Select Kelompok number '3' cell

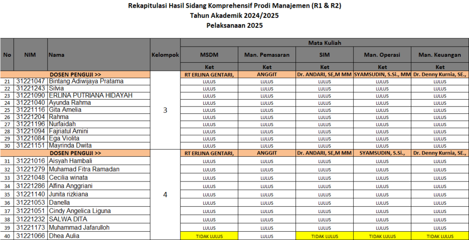(165, 110)
